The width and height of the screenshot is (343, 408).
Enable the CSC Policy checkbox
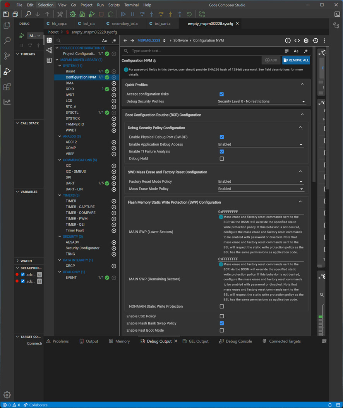pyautogui.click(x=222, y=316)
